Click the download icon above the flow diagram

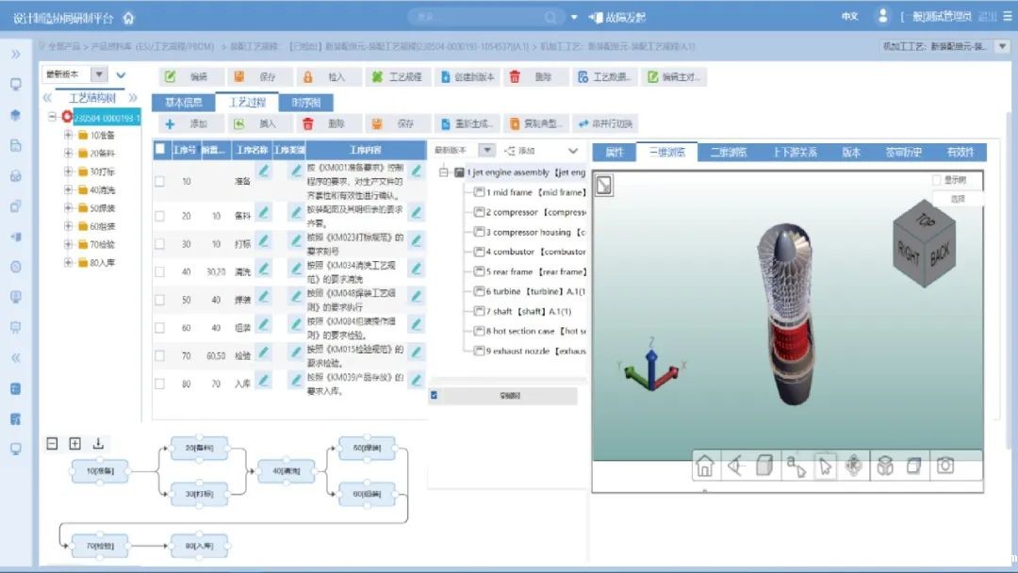click(x=99, y=444)
